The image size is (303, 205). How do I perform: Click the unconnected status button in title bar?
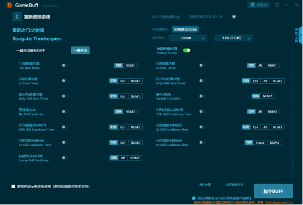click(258, 5)
